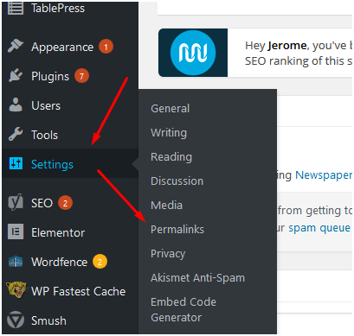Open the Tools menu
354x336 pixels.
(x=44, y=135)
